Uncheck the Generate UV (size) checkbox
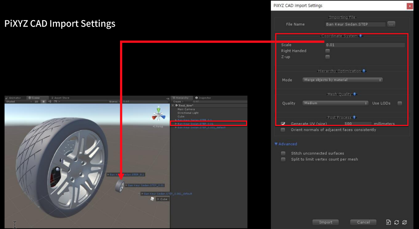The image size is (419, 229). pos(283,124)
